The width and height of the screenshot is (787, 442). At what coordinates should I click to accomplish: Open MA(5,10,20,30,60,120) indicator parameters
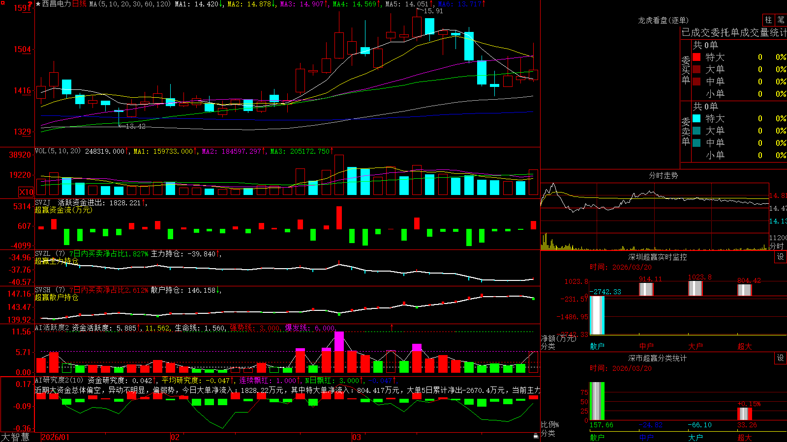130,4
